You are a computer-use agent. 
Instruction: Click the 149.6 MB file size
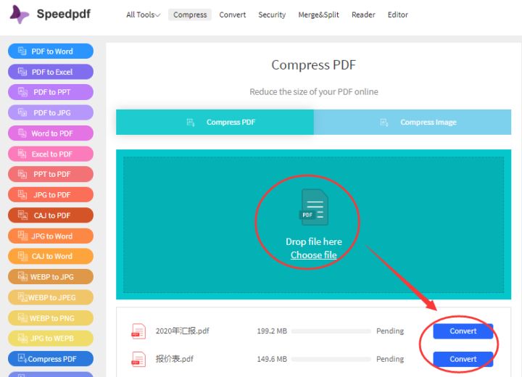pyautogui.click(x=272, y=359)
